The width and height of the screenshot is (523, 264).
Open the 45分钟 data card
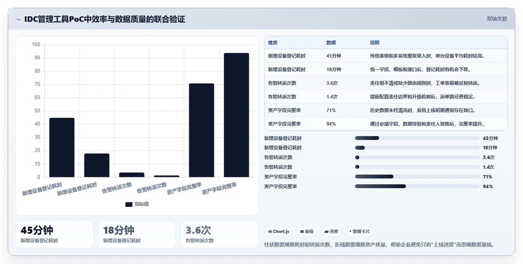click(54, 234)
